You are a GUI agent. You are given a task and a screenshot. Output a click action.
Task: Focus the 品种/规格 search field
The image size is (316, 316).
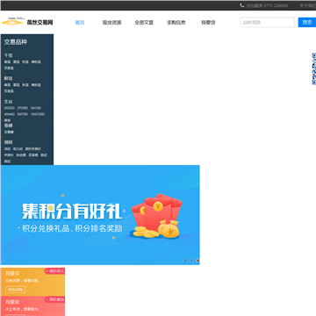[x=267, y=22]
